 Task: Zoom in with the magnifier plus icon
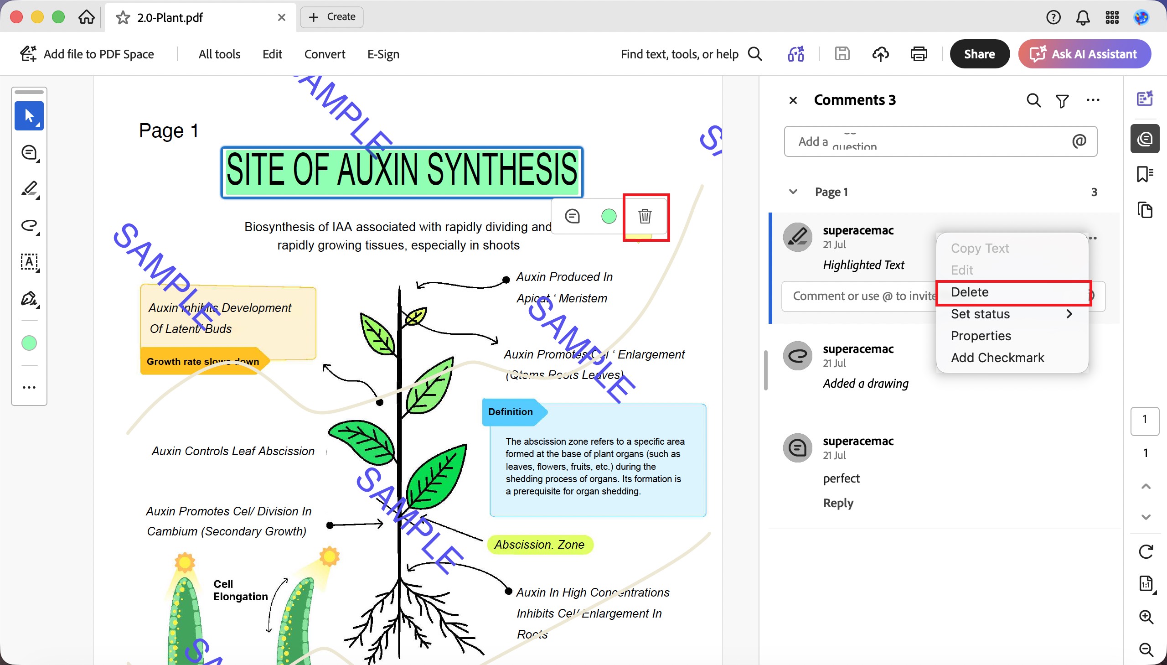point(1146,617)
